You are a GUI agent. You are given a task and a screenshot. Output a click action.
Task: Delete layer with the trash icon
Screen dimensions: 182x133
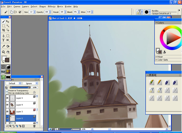point(34,126)
